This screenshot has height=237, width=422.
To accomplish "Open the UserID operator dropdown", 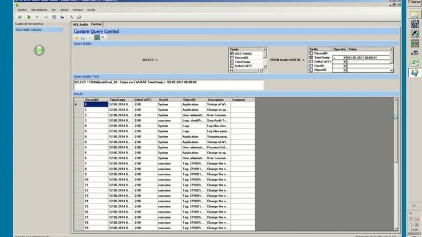I will 344,66.
